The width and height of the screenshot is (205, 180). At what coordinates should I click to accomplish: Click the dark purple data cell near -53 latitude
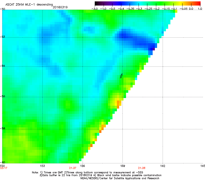[154, 49]
